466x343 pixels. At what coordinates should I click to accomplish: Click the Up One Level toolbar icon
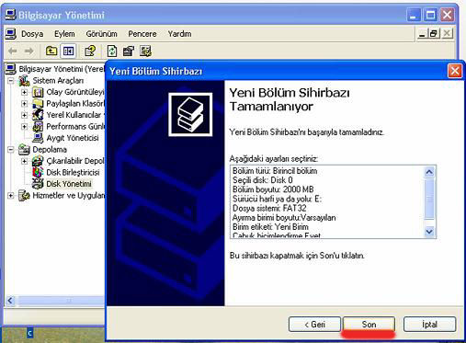click(51, 51)
